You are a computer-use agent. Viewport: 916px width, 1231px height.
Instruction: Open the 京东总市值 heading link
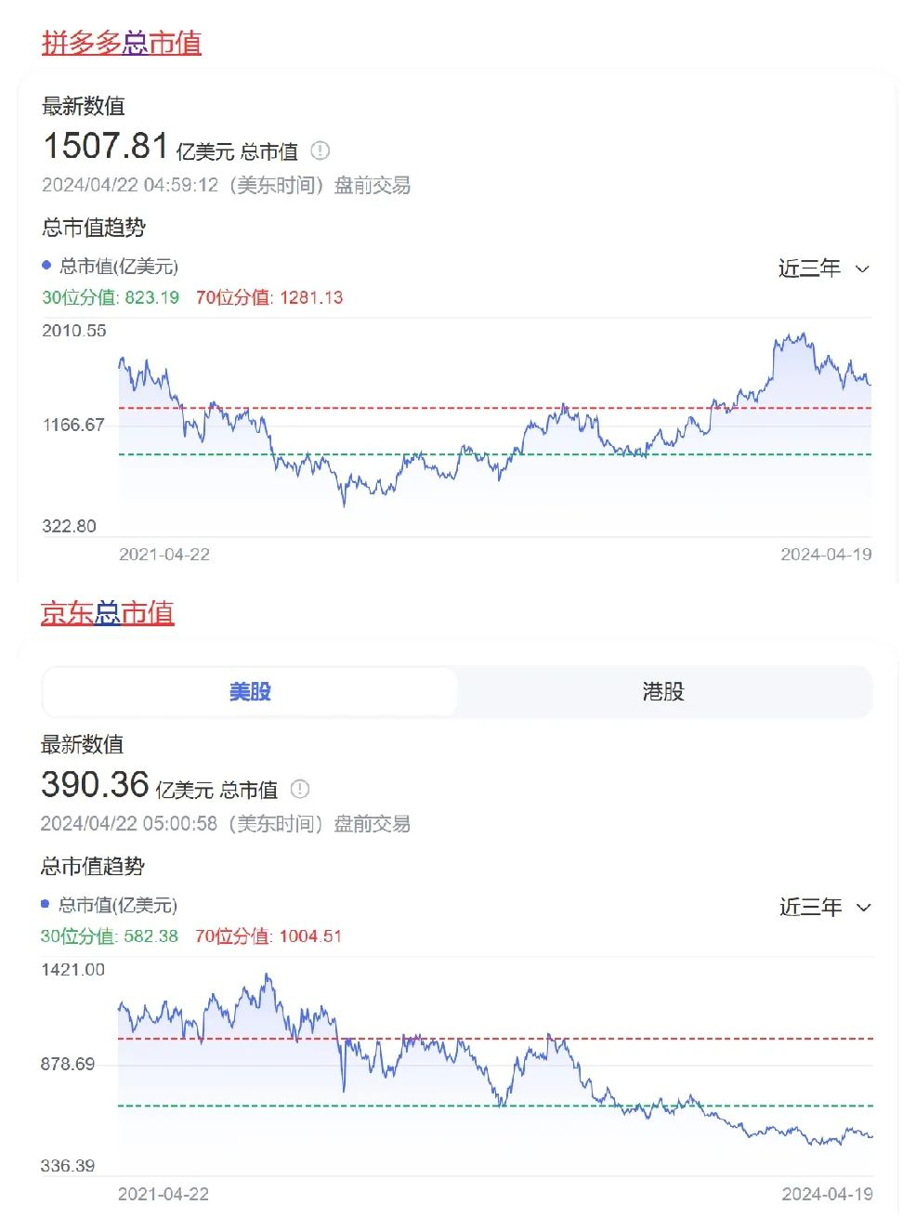click(x=107, y=613)
